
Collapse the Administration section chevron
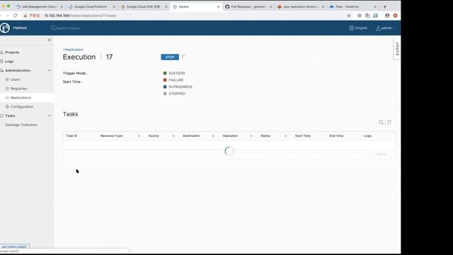click(50, 71)
